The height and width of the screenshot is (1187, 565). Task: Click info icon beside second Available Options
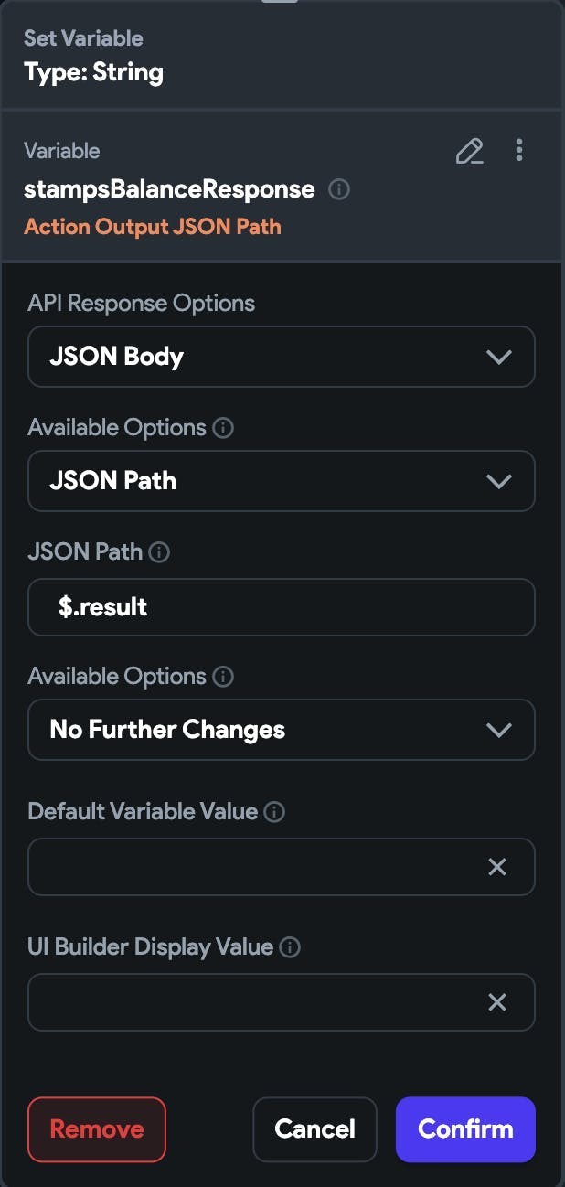click(x=223, y=677)
